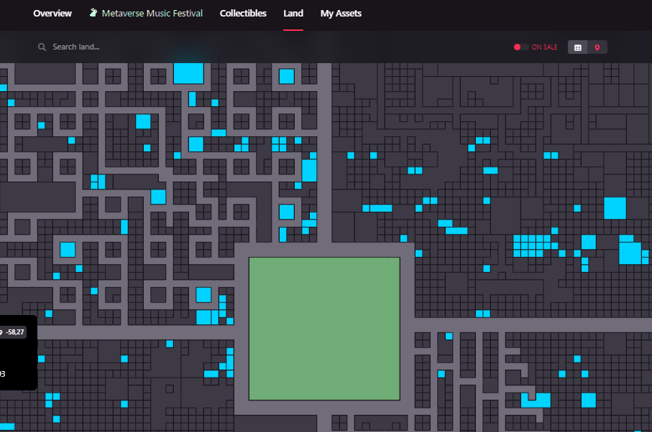Click the ON SALE text label
The image size is (652, 432).
[x=544, y=47]
